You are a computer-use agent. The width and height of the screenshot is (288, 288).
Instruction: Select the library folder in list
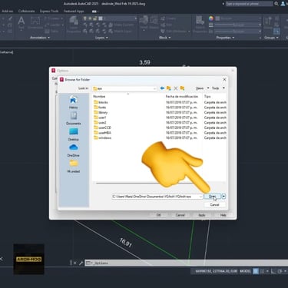(x=101, y=112)
